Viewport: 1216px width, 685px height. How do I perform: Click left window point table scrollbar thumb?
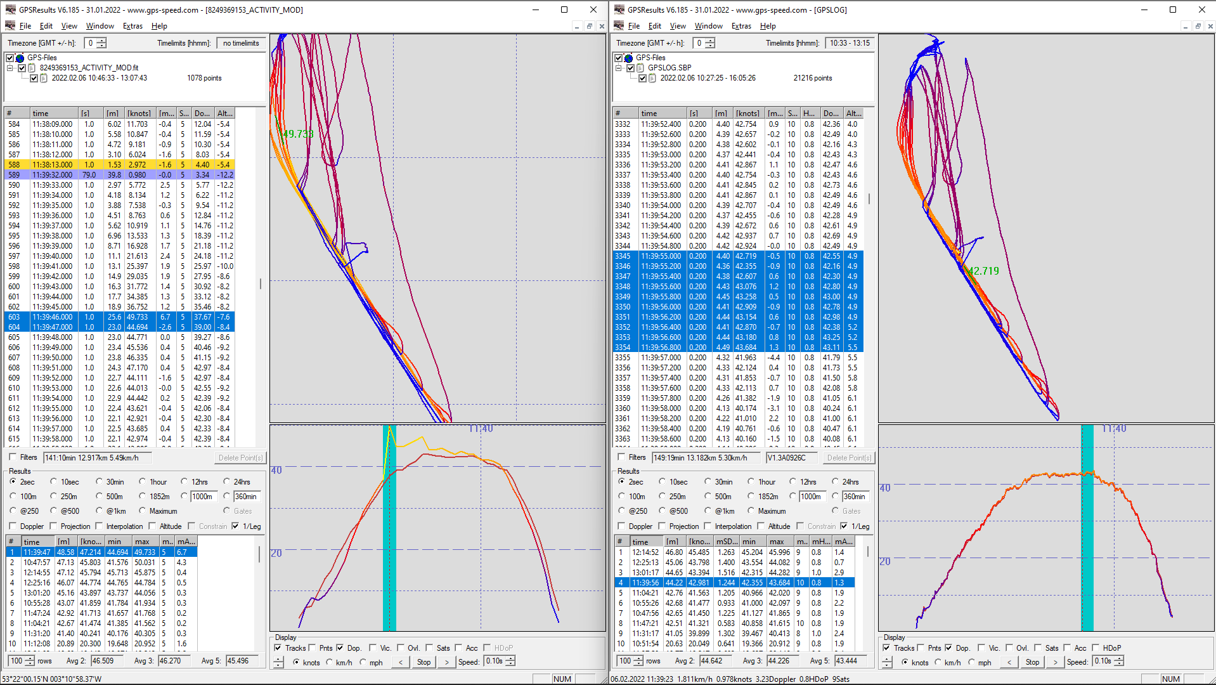(x=260, y=284)
